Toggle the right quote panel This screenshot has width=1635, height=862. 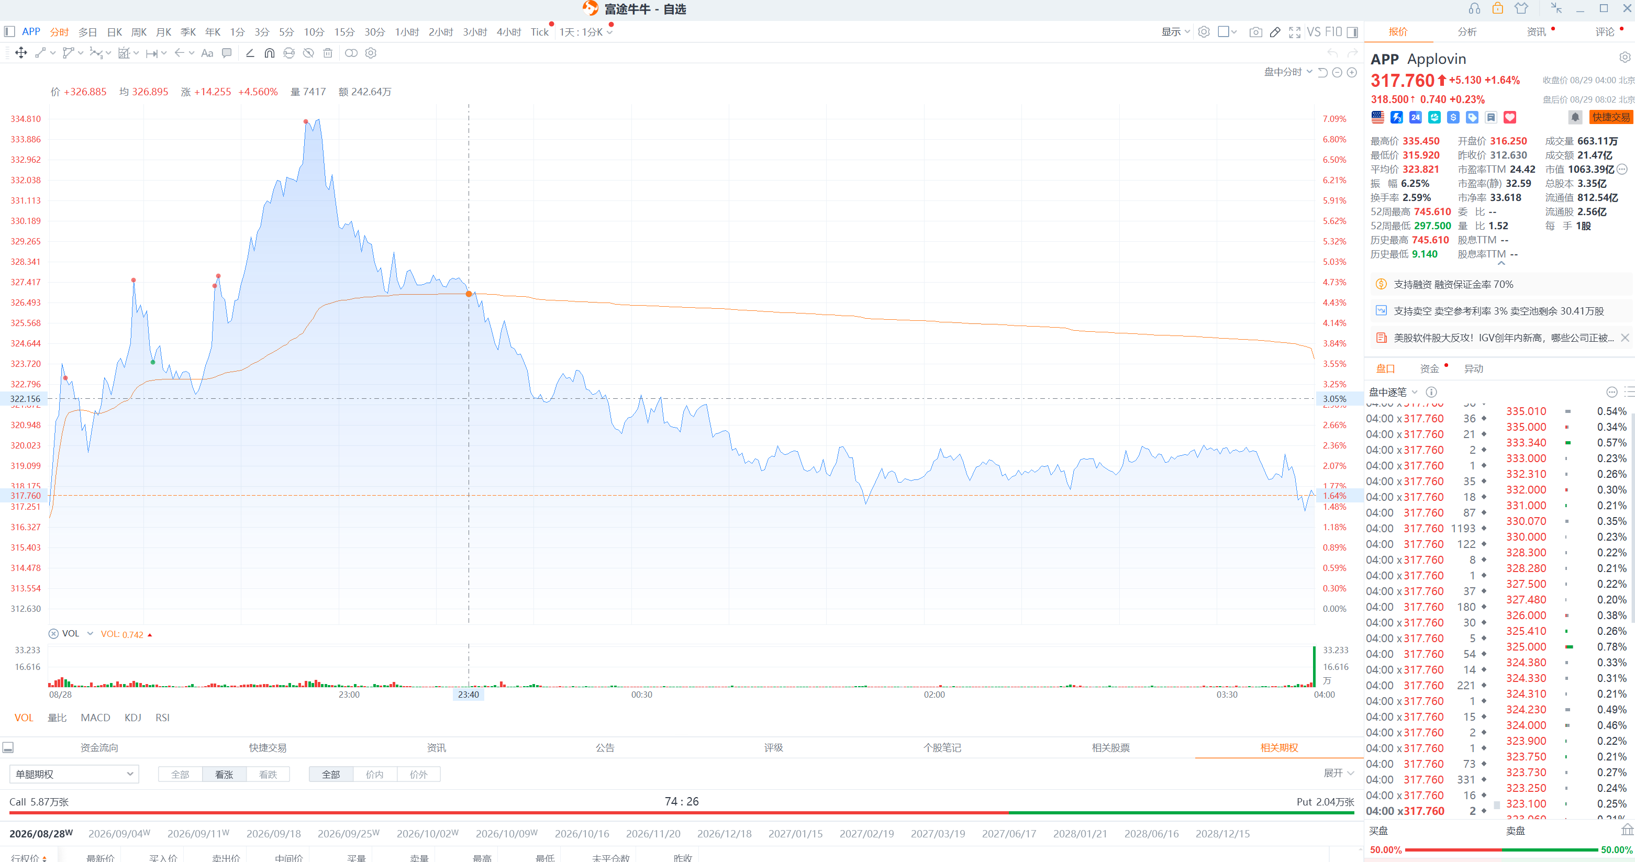pos(1353,32)
